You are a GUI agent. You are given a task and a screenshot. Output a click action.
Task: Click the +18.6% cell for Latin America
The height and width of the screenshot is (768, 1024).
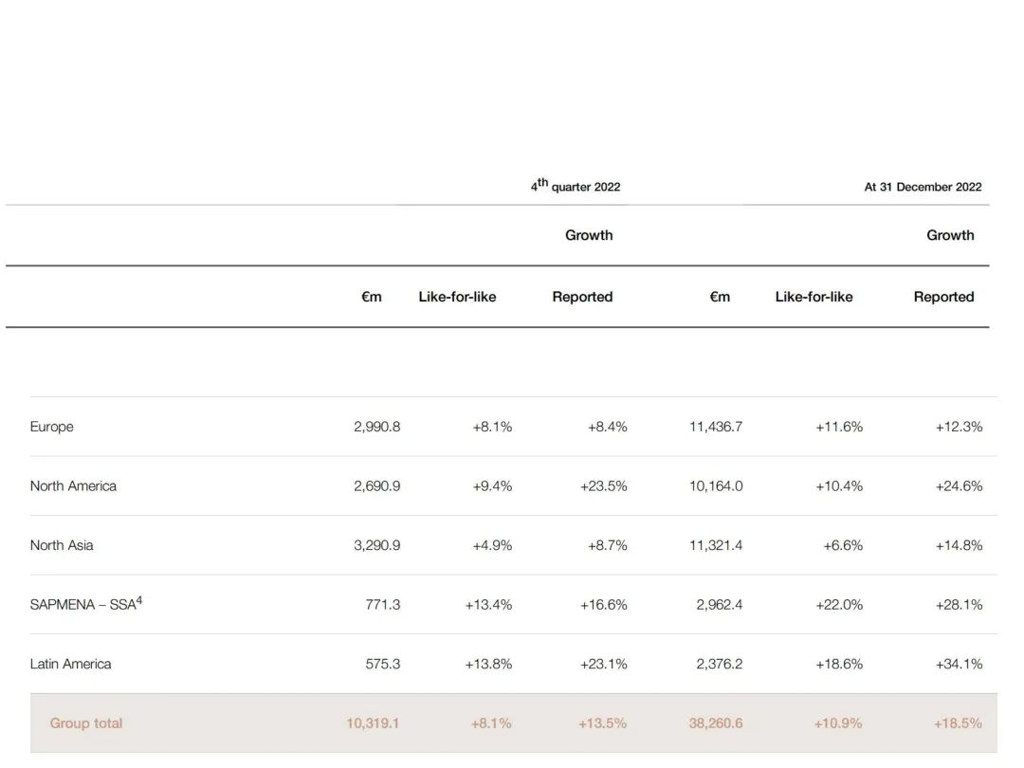[x=839, y=664]
